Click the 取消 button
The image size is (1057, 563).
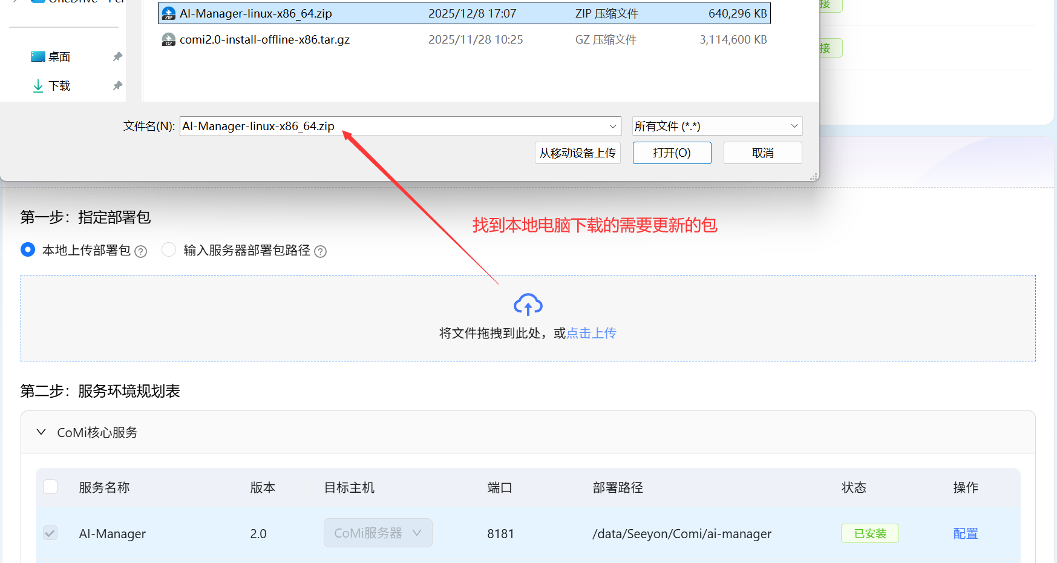point(763,153)
